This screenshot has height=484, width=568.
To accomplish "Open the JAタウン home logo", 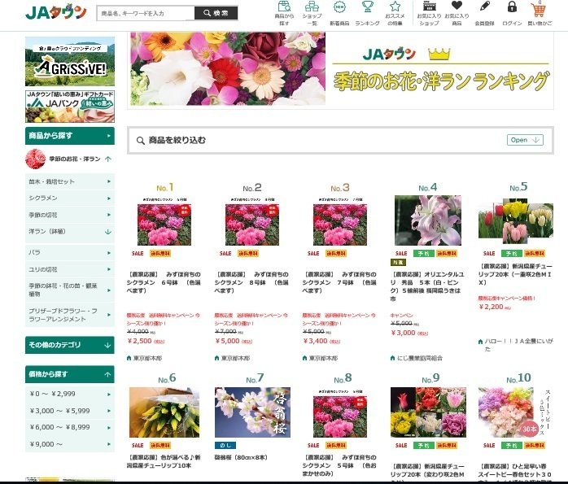I will point(56,12).
